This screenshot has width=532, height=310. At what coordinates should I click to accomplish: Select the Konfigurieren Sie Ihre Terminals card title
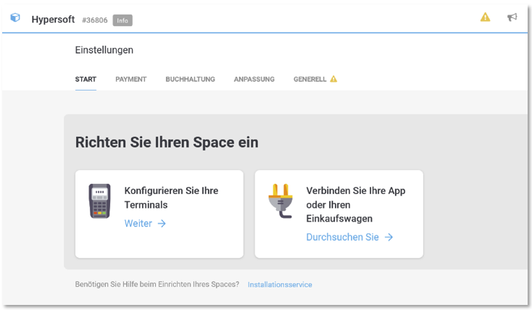click(x=171, y=198)
